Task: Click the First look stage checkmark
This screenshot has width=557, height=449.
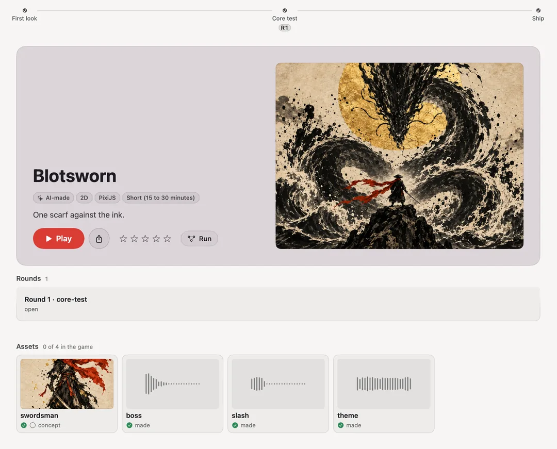Action: (x=25, y=10)
